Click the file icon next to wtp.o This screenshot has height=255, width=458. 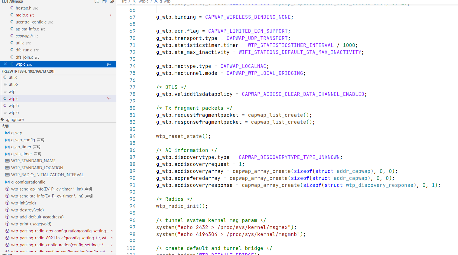(5, 113)
